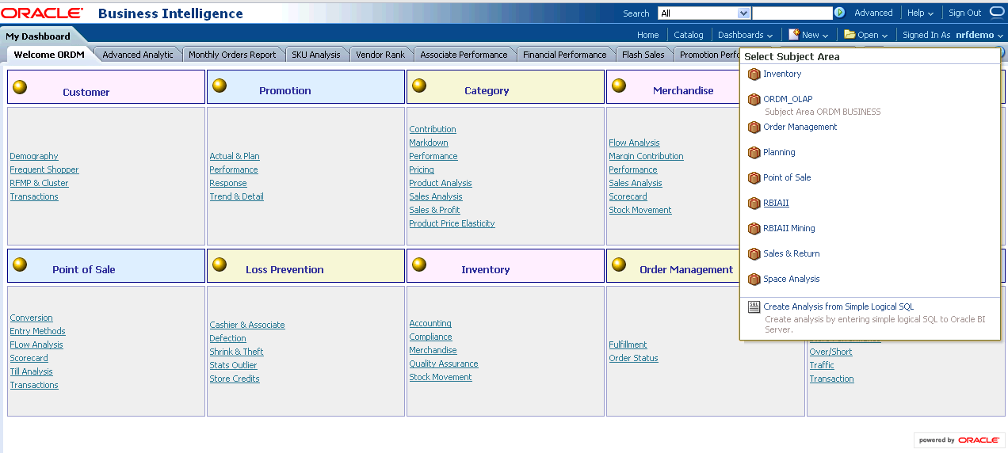Select RBIAII from the subject area list
This screenshot has height=453, width=1008.
pyautogui.click(x=776, y=204)
